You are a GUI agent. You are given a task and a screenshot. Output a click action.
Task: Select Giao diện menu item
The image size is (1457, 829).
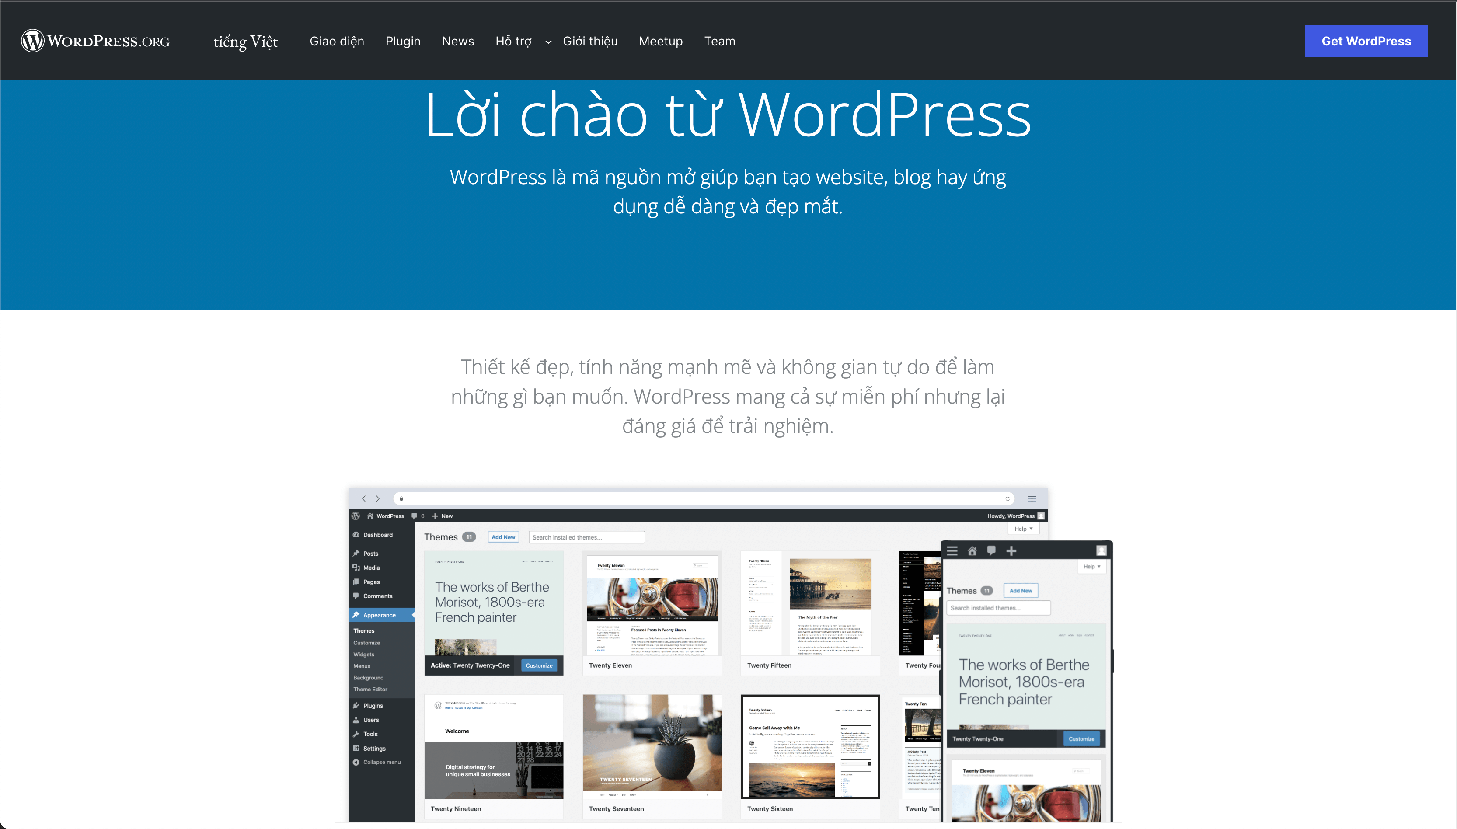336,41
